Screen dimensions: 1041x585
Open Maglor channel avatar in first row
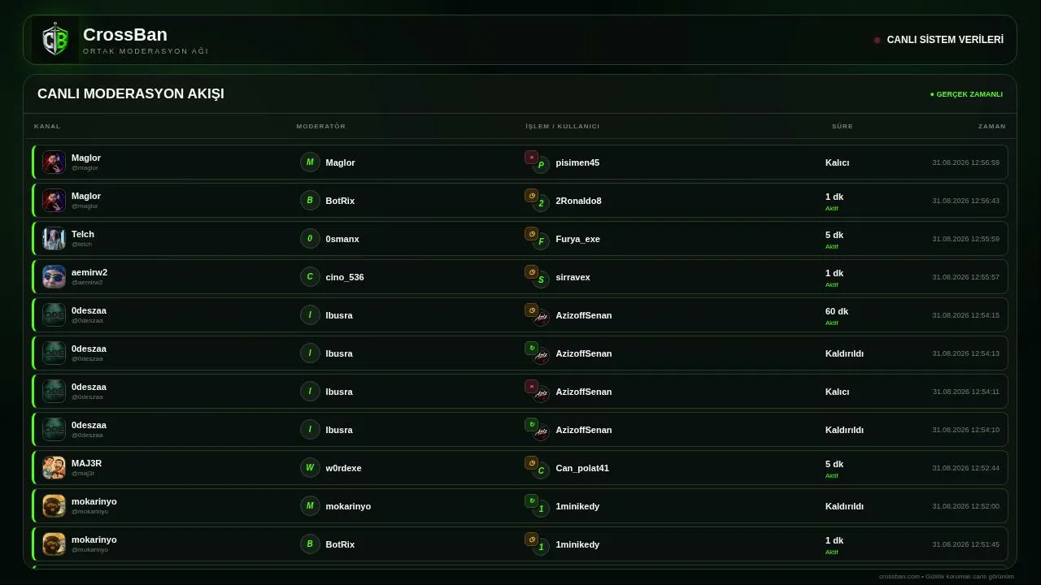(x=54, y=162)
